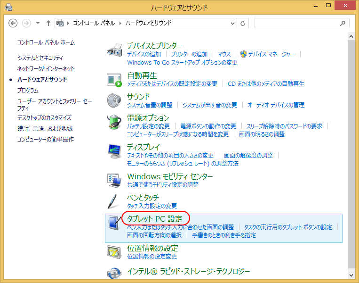Click バッテリ設定の変更 link
This screenshot has height=283, width=359.
(x=148, y=126)
